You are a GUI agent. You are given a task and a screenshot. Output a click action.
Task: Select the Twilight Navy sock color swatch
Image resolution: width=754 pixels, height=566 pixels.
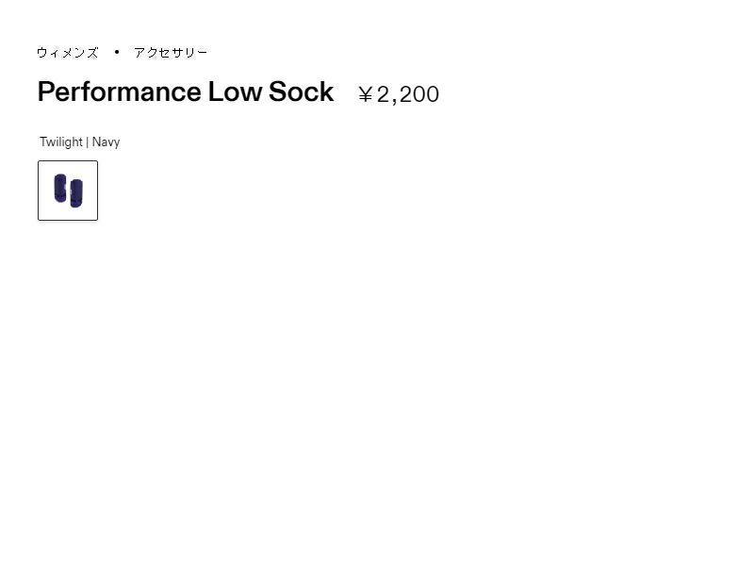[x=68, y=191]
